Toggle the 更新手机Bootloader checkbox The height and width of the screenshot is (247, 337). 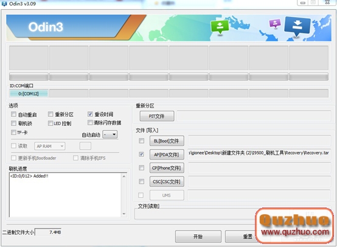pyautogui.click(x=13, y=158)
